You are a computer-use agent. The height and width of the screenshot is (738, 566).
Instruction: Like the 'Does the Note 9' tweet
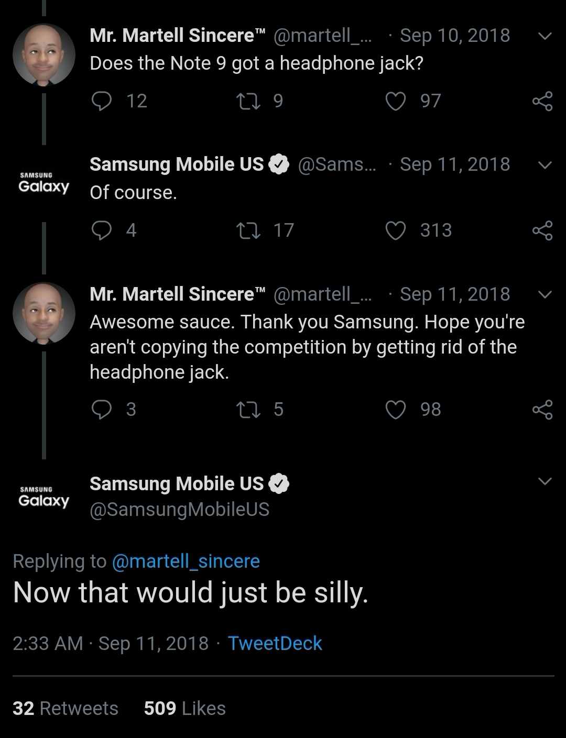click(x=396, y=101)
